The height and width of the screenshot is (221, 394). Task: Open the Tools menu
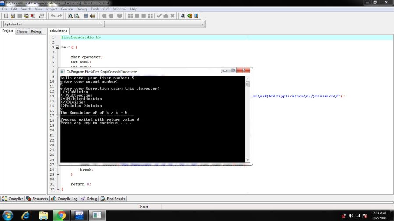click(x=95, y=9)
